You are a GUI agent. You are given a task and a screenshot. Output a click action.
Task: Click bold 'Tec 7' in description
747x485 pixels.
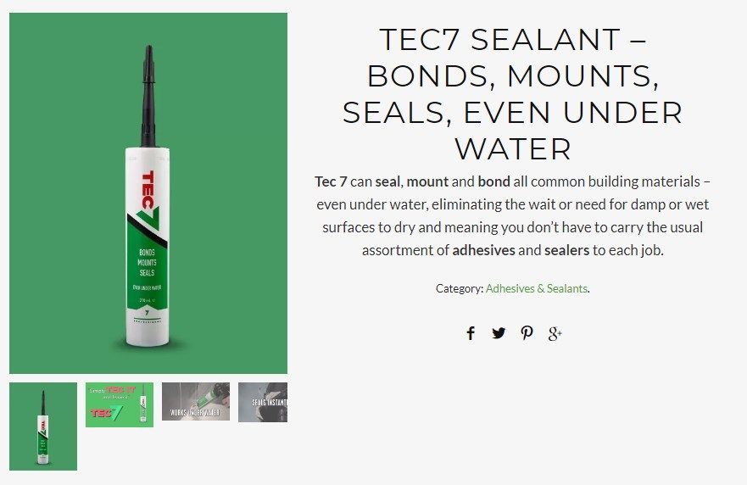(x=331, y=181)
